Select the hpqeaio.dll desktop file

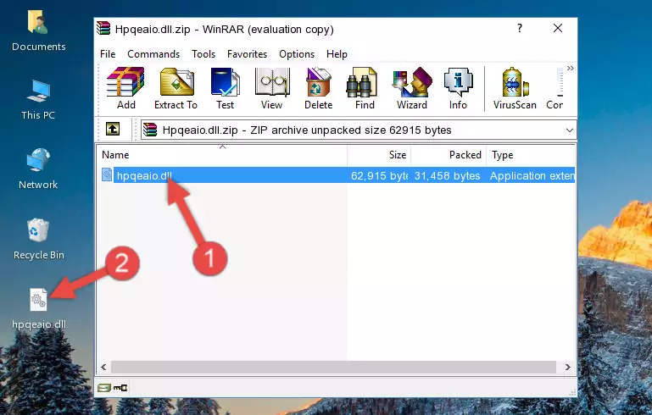pyautogui.click(x=38, y=308)
